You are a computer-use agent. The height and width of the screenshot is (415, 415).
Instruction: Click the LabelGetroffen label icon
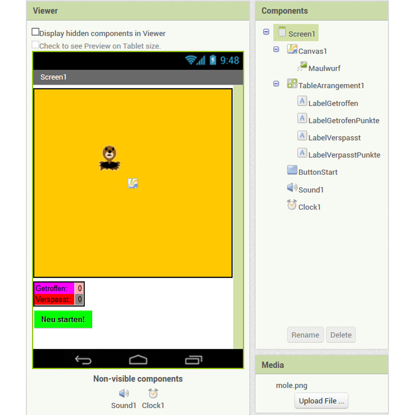coord(302,101)
